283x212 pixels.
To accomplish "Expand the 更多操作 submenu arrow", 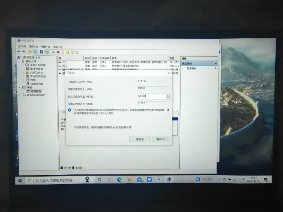I will coord(216,69).
